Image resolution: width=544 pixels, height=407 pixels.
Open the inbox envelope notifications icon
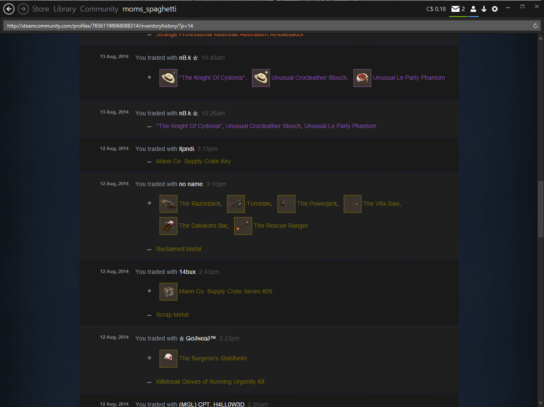click(455, 9)
